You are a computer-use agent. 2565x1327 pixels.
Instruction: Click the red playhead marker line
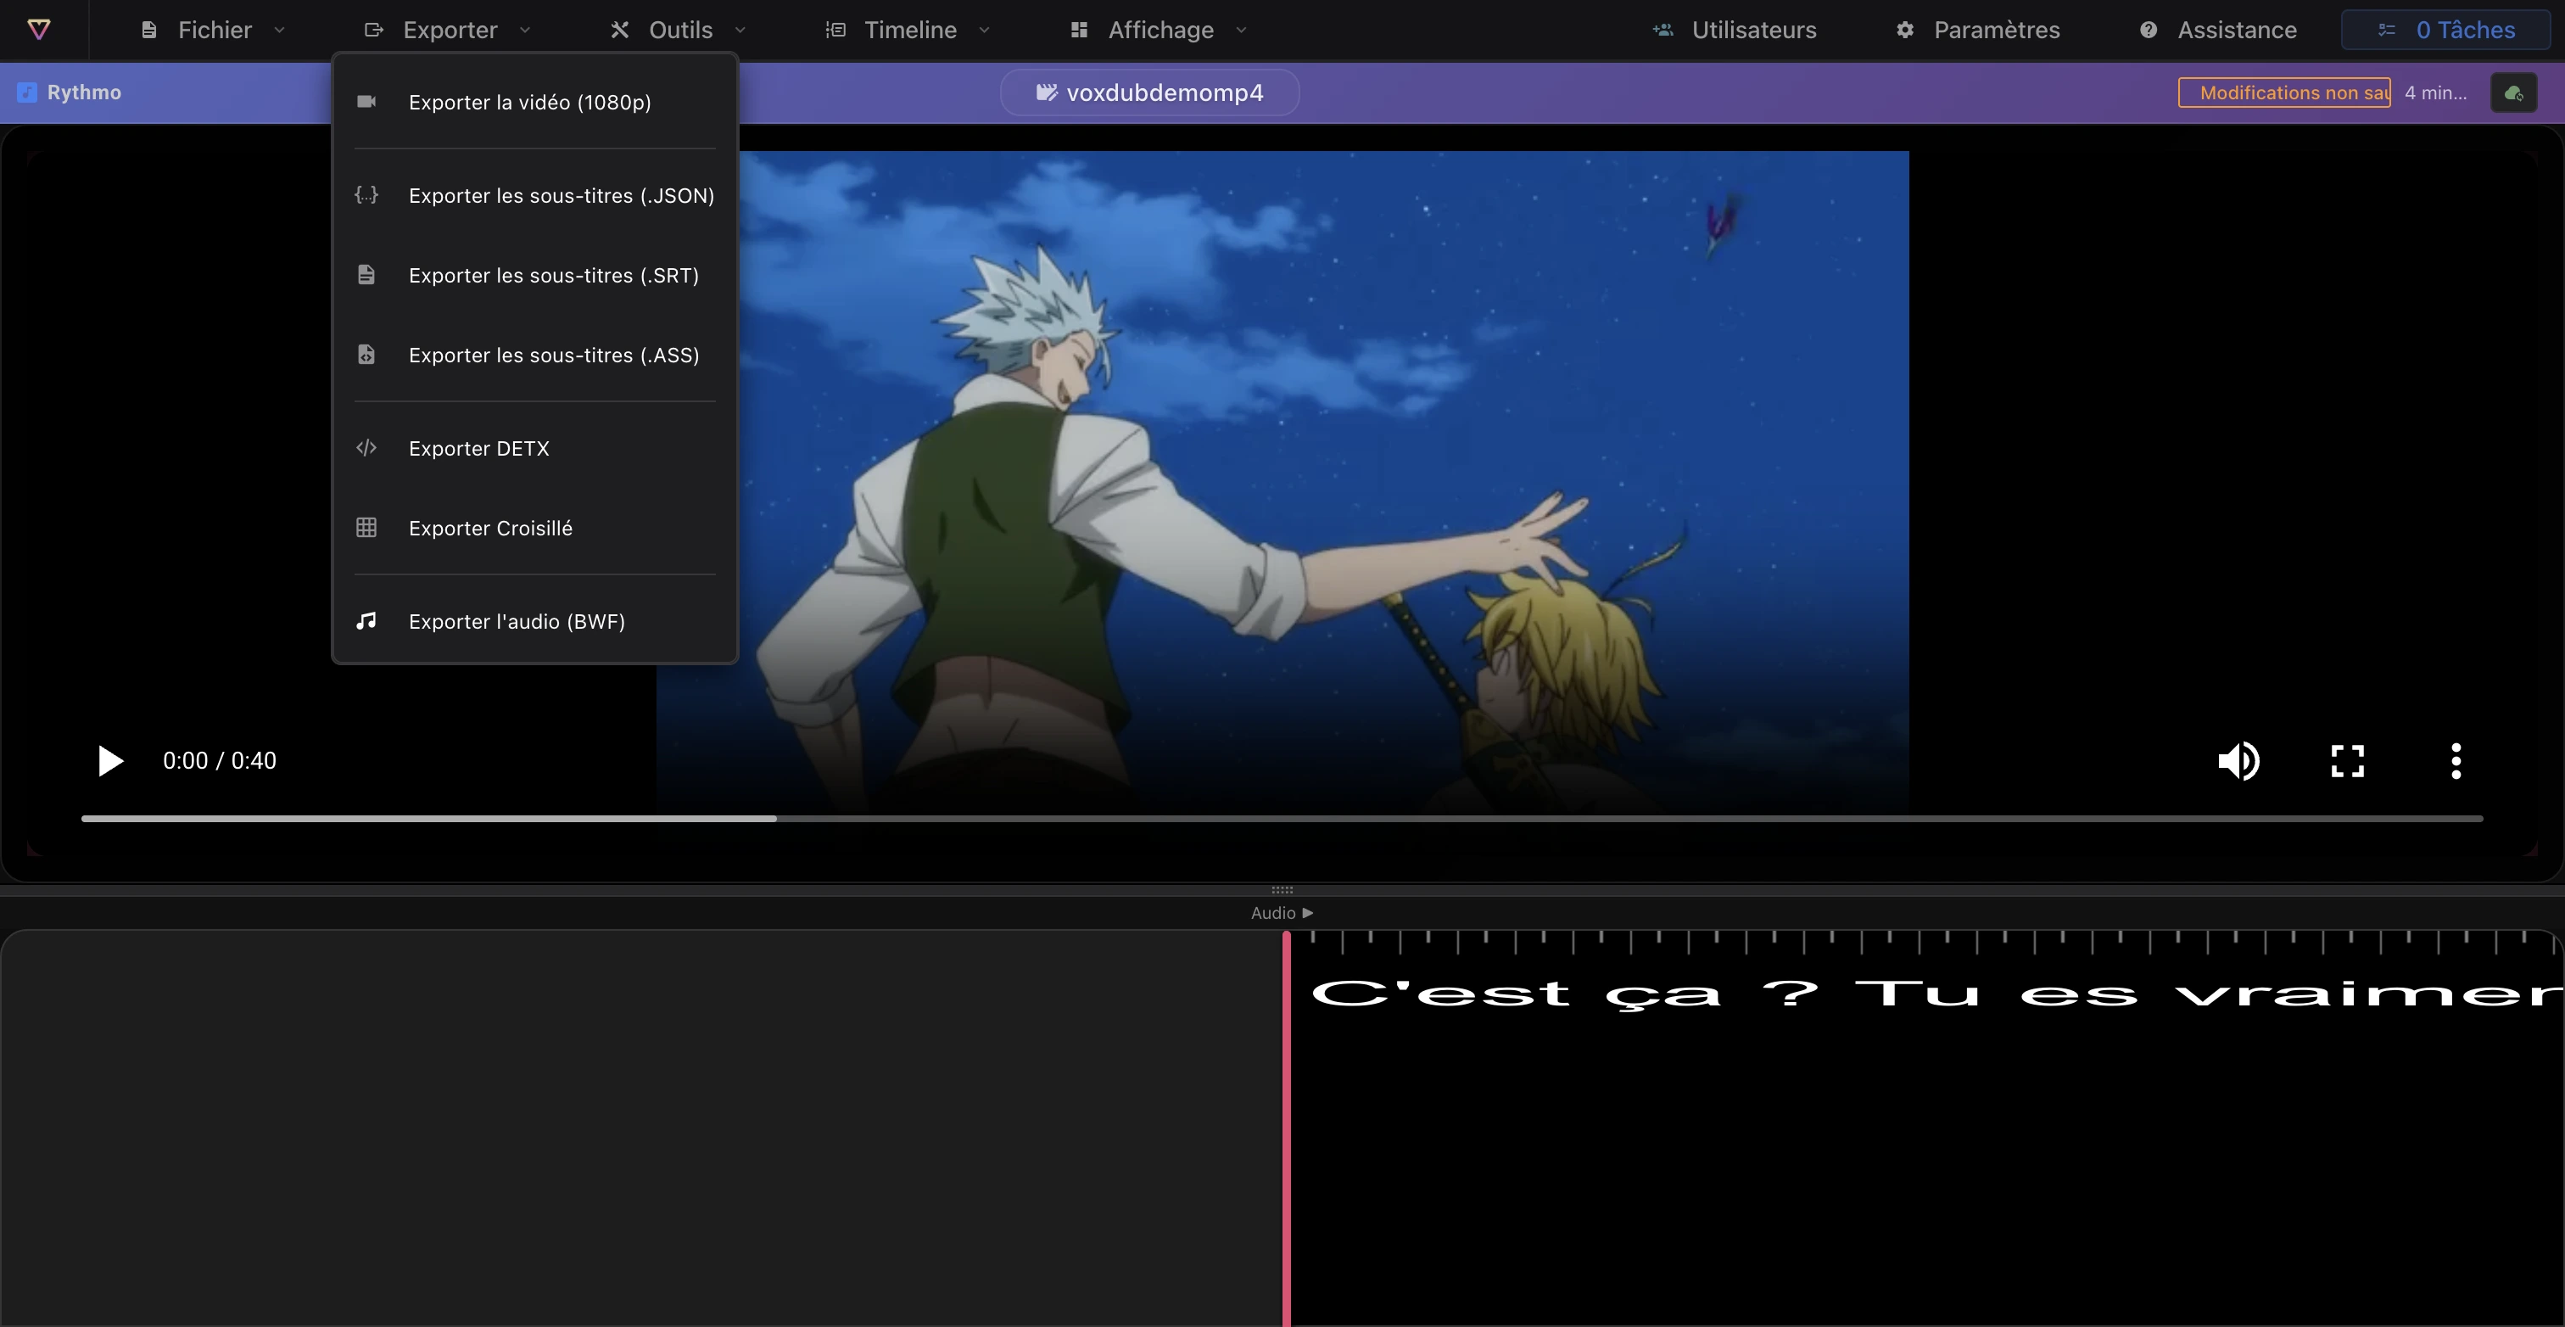(1287, 1128)
